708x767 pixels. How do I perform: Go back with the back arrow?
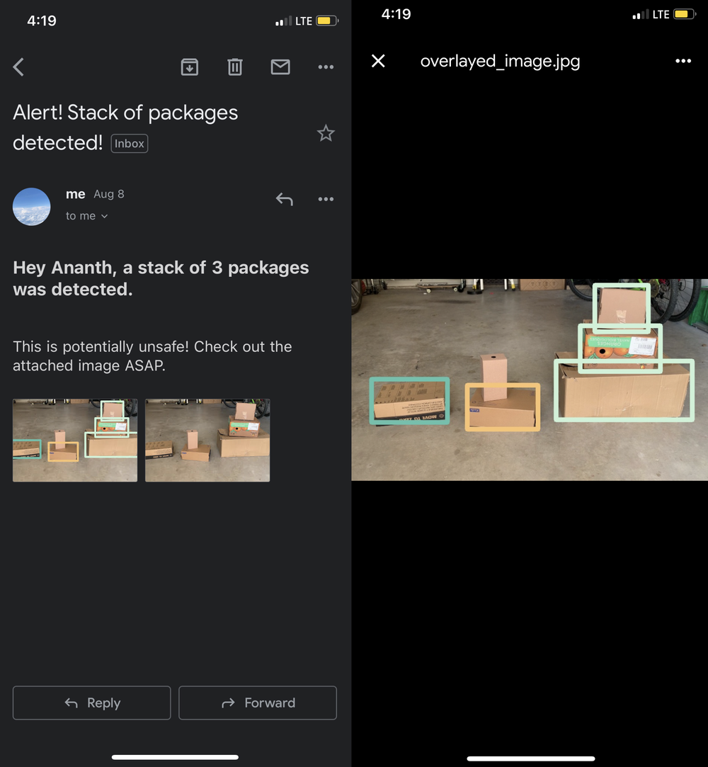(18, 67)
